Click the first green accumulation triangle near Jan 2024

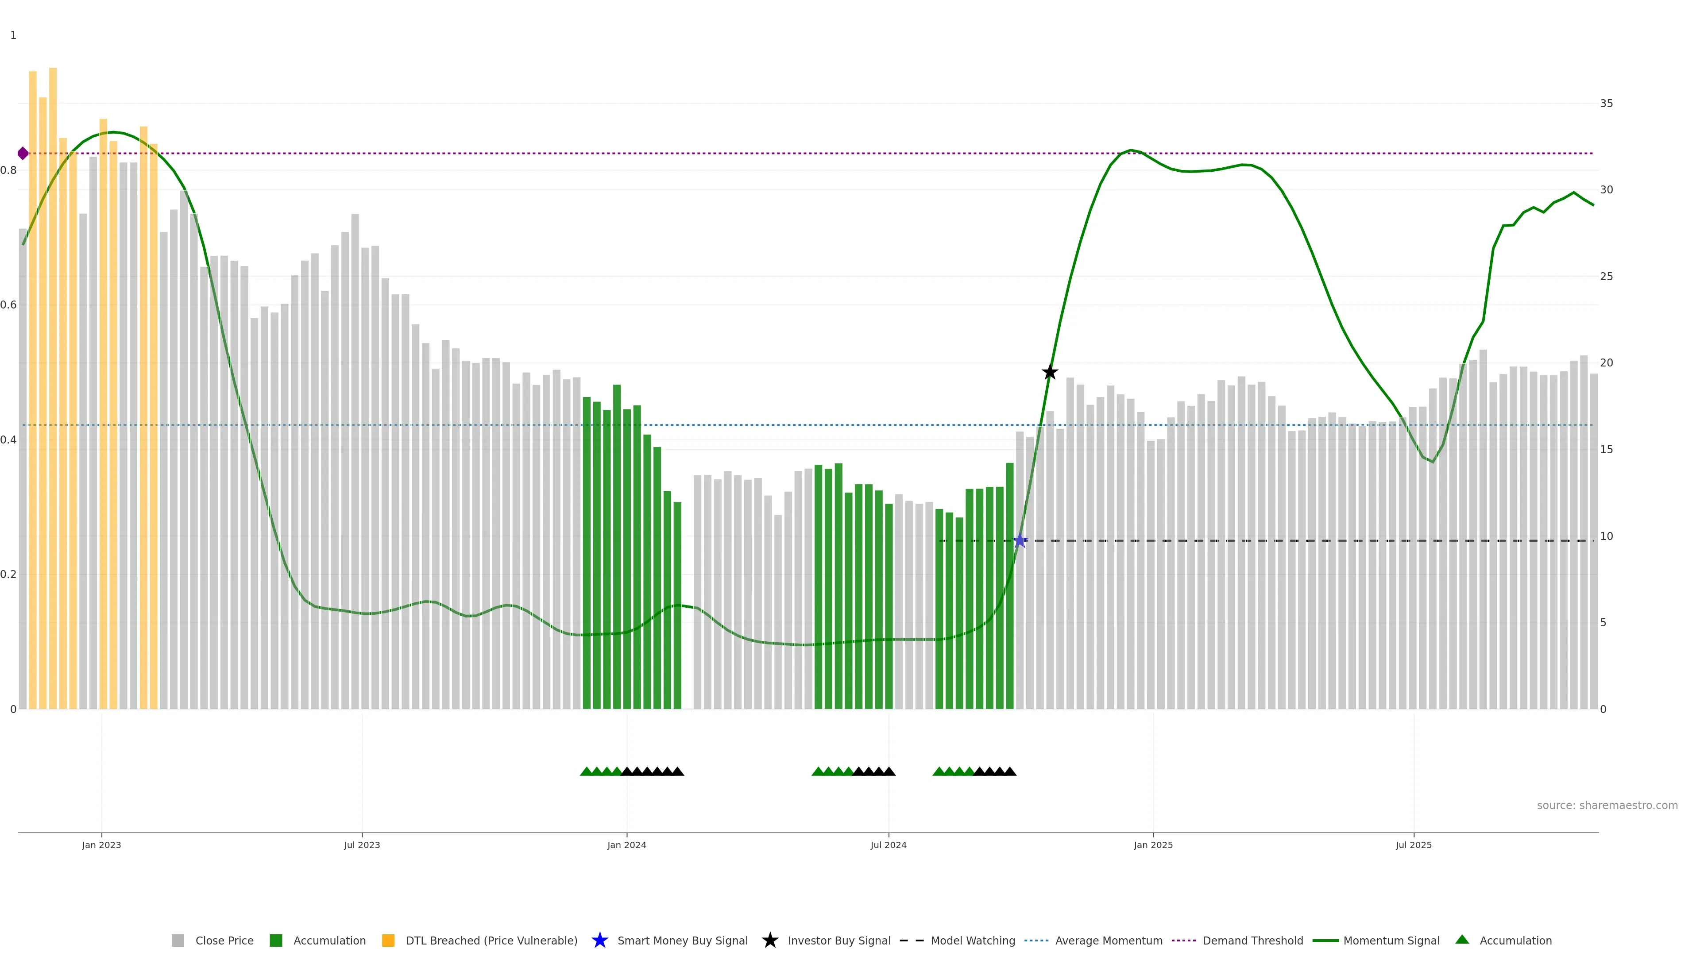tap(586, 771)
